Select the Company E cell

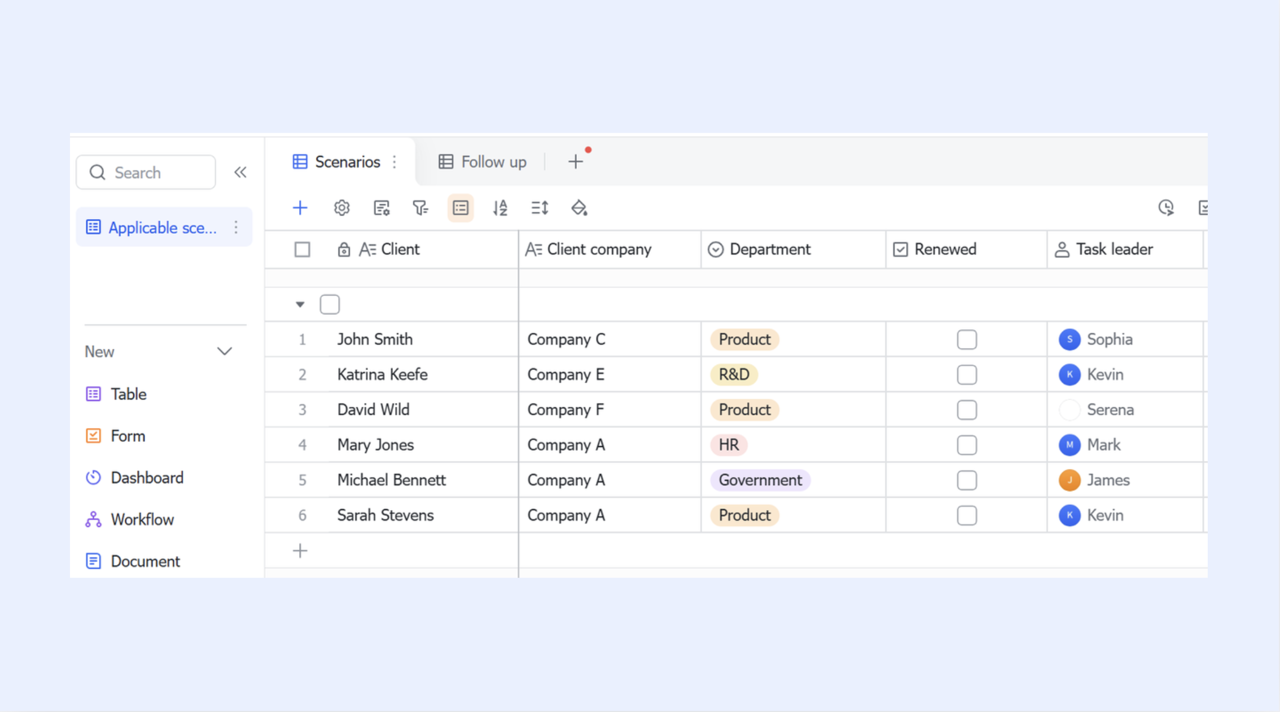coord(610,375)
